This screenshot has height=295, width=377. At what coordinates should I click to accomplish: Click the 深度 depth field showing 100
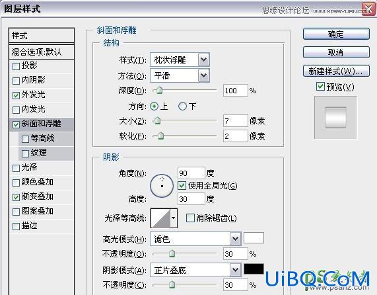pyautogui.click(x=235, y=91)
